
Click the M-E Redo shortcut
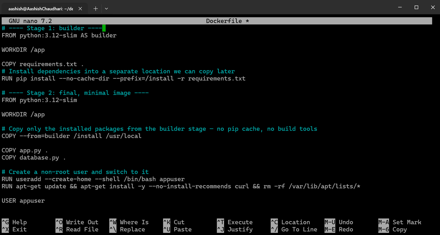click(x=339, y=229)
